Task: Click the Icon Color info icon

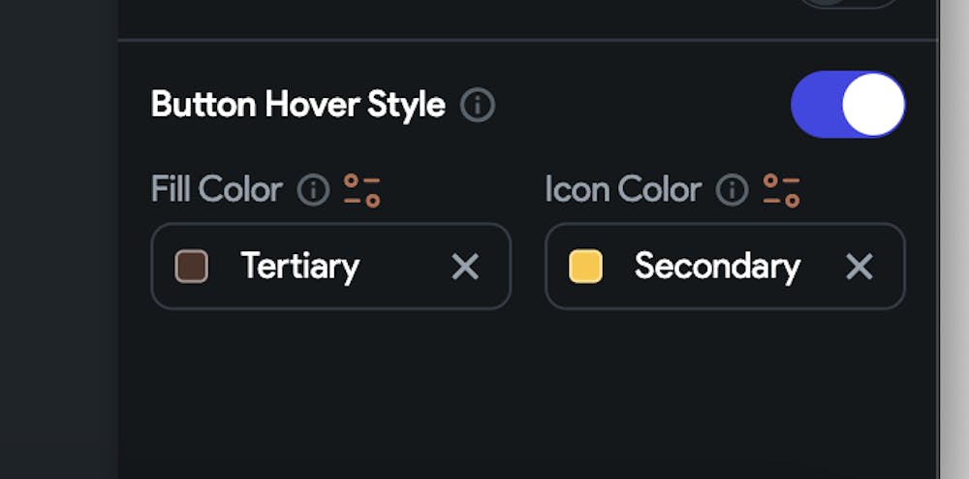Action: pyautogui.click(x=732, y=190)
